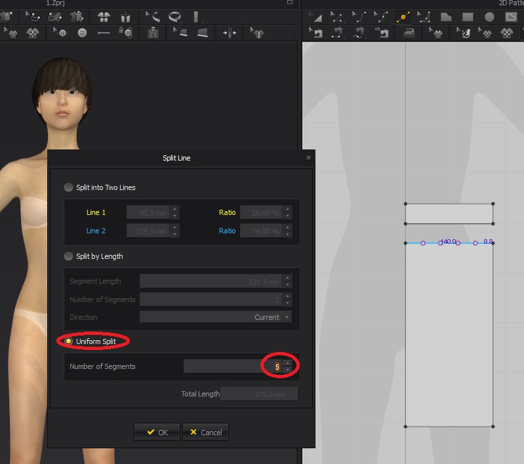
Task: Select the Polygon pattern tool
Action: pos(446,16)
